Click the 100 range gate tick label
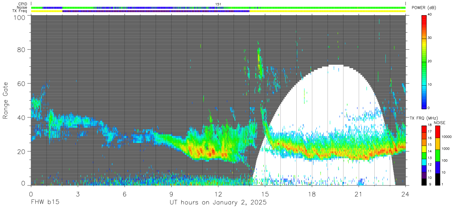This screenshot has width=456, height=210. (19, 17)
